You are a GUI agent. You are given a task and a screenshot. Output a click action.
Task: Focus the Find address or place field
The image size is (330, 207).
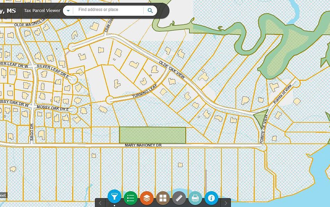tap(108, 10)
